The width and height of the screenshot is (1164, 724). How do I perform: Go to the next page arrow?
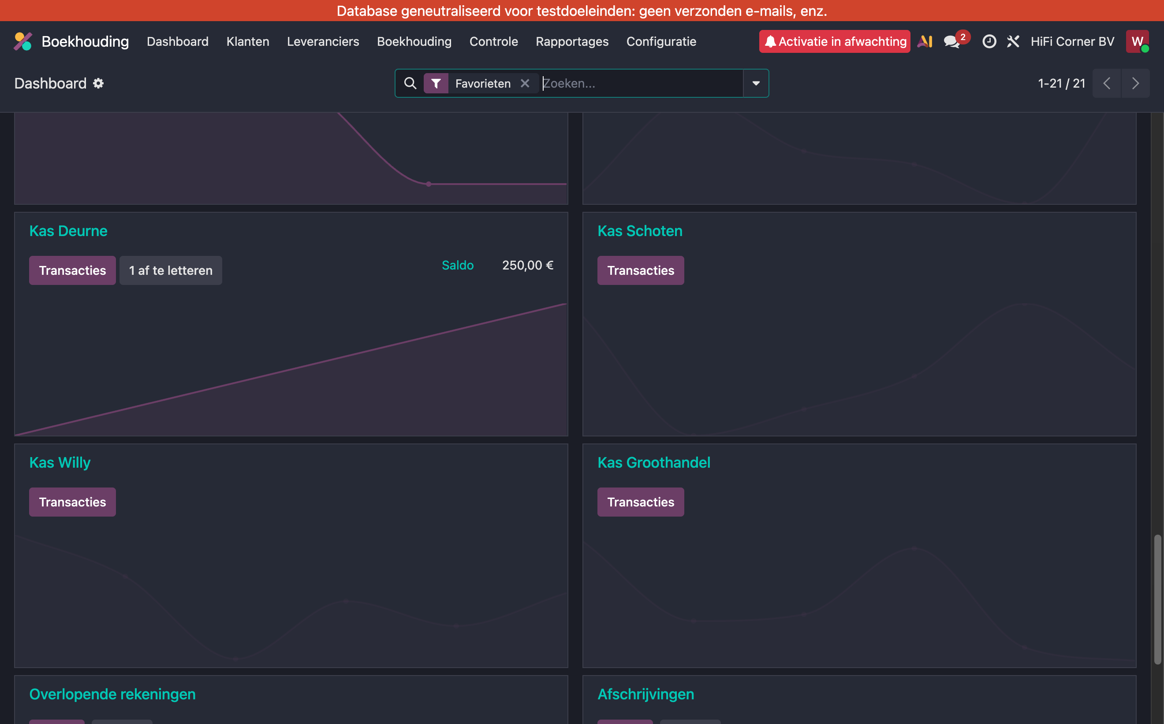[x=1135, y=83]
